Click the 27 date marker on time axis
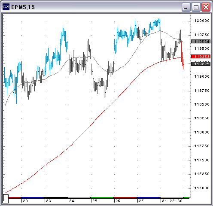 pos(141,201)
